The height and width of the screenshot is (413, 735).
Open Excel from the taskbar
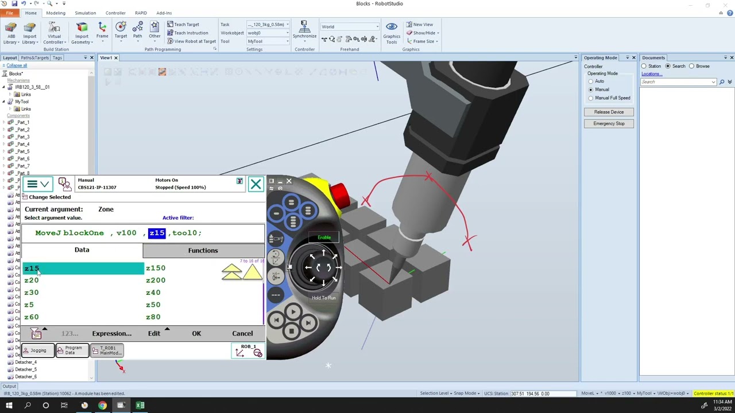(140, 406)
